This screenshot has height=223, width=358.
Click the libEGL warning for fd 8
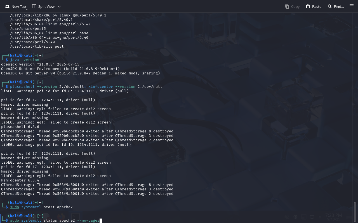point(65,91)
